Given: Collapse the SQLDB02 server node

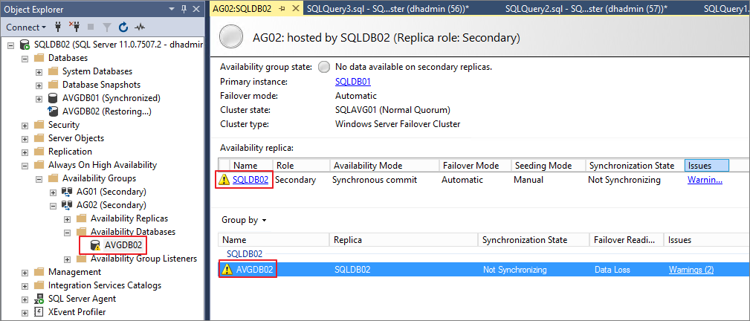Looking at the screenshot, I should coord(11,45).
